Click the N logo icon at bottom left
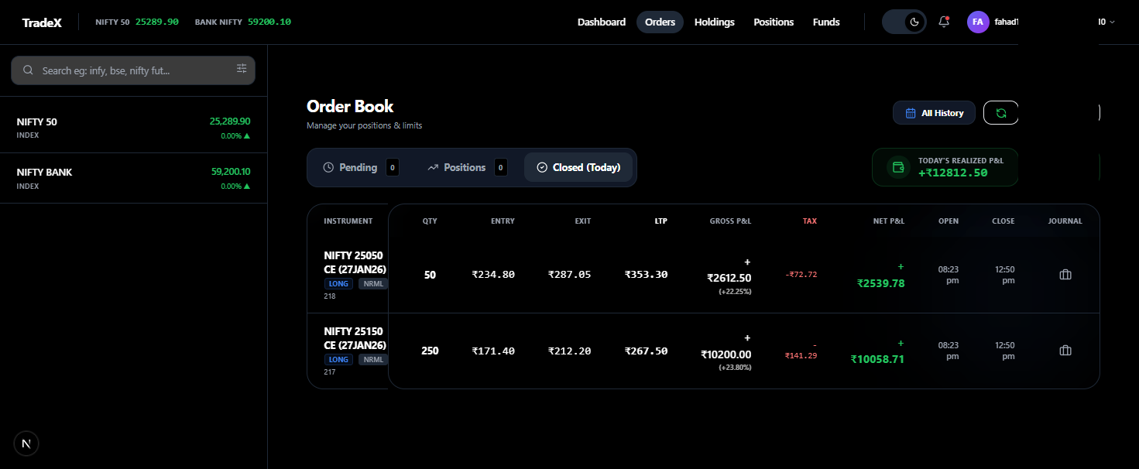The image size is (1139, 469). [x=26, y=443]
